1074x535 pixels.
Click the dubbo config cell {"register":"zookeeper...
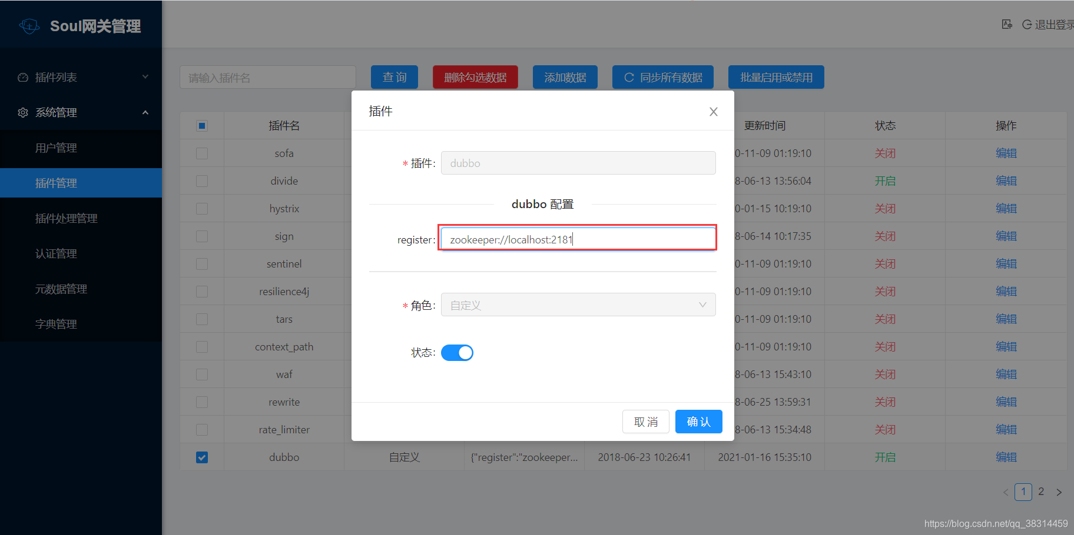click(x=524, y=457)
